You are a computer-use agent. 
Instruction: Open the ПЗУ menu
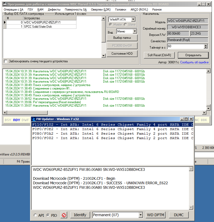30,10
